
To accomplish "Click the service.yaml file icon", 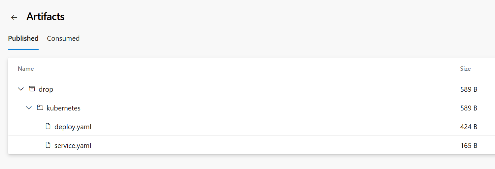I will [48, 145].
